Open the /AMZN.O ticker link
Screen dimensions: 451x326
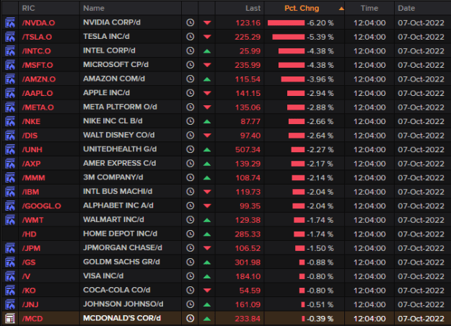(39, 79)
